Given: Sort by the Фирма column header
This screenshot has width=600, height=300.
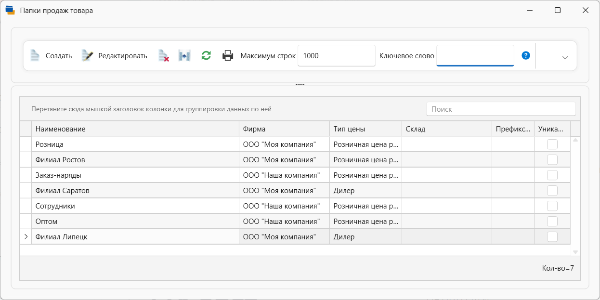Looking at the screenshot, I should tap(284, 129).
